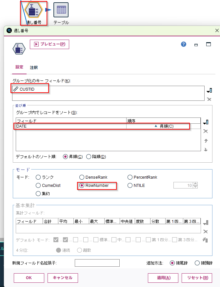Select the CumeDist mode

coord(38,186)
